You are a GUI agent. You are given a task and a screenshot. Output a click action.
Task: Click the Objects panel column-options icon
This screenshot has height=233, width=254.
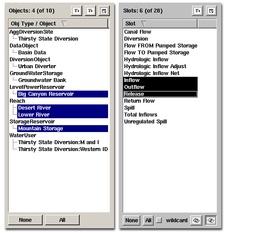pos(104,11)
